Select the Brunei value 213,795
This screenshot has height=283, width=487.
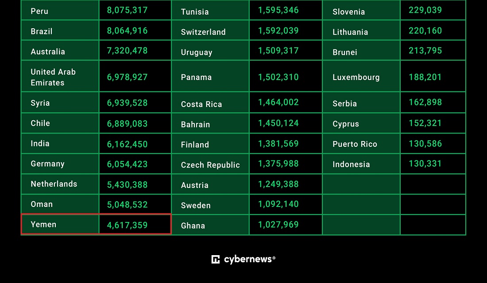pos(425,50)
